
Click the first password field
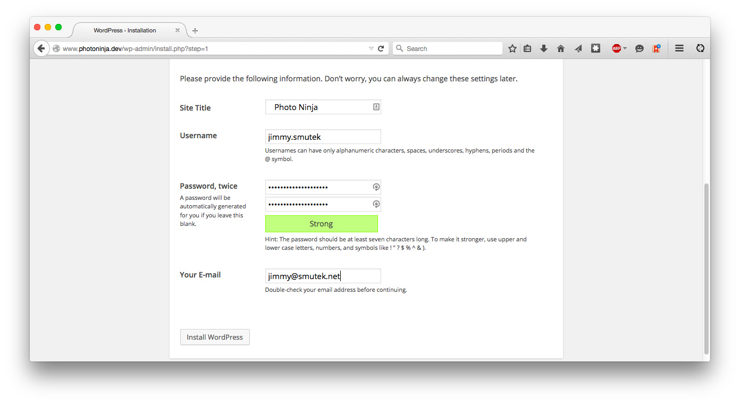pyautogui.click(x=323, y=187)
